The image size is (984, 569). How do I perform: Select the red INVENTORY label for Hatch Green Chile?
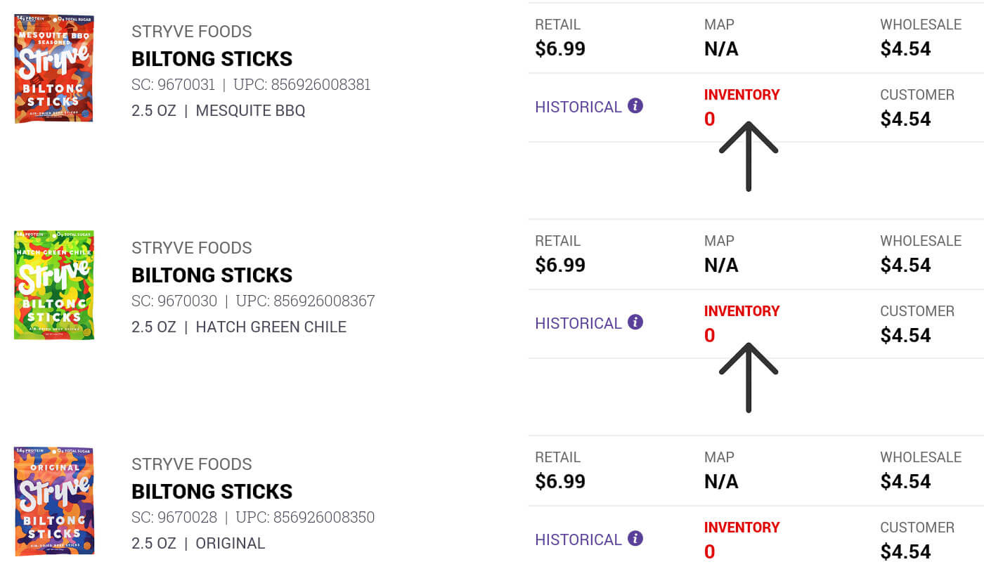742,310
